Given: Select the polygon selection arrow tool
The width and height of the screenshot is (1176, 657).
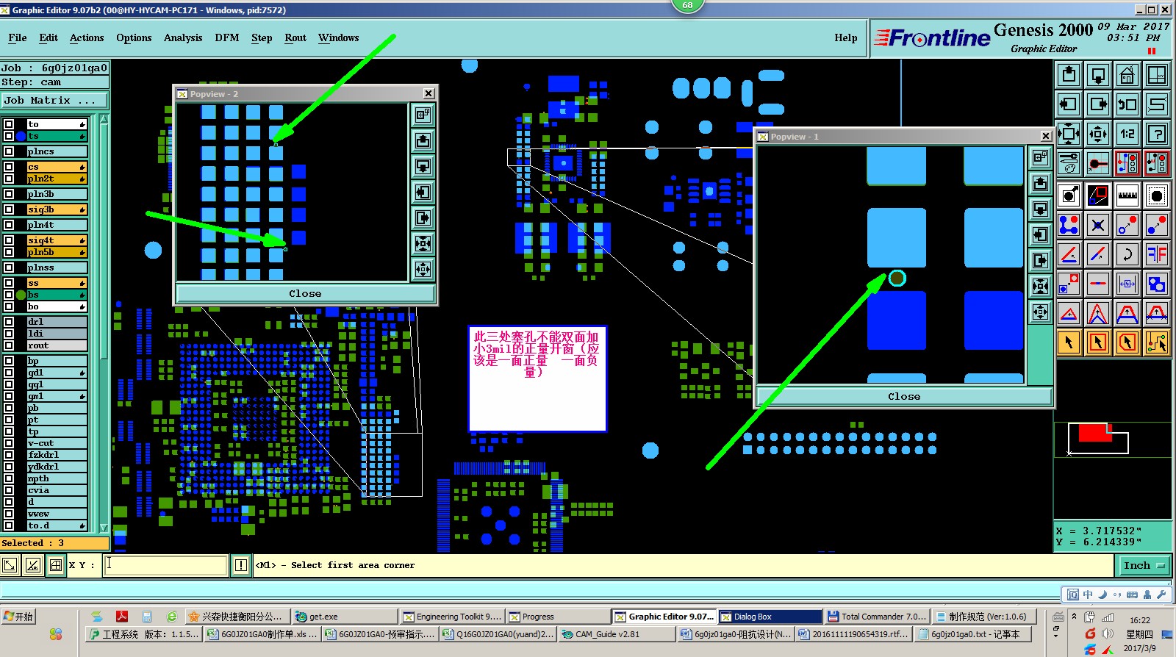Looking at the screenshot, I should coord(1127,342).
